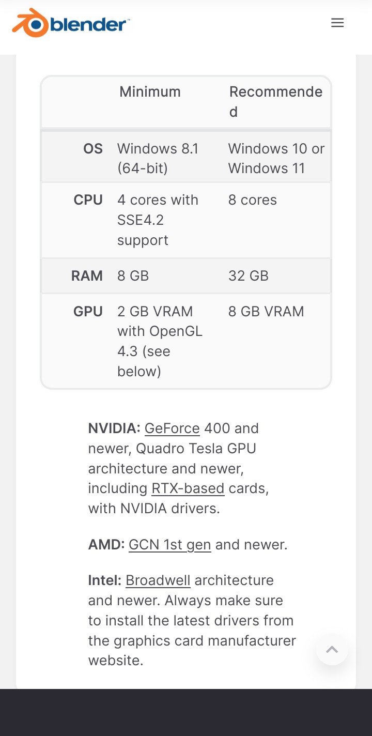The image size is (372, 736).
Task: Click the bold Intel: label
Action: pyautogui.click(x=104, y=580)
